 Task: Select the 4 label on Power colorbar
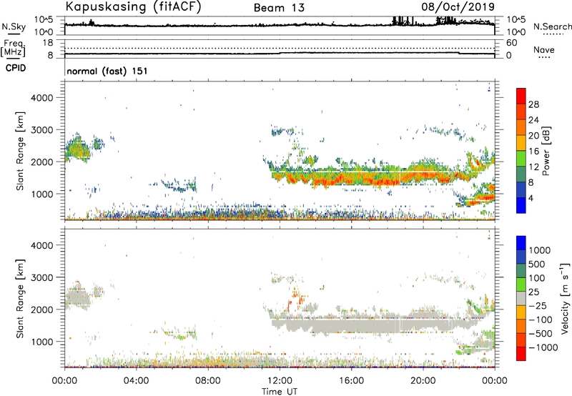pyautogui.click(x=531, y=199)
